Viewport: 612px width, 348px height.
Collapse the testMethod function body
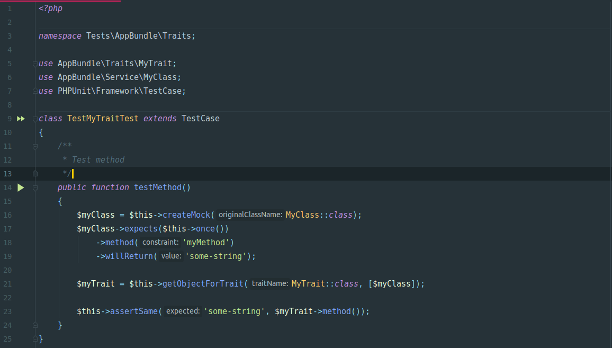click(x=35, y=187)
